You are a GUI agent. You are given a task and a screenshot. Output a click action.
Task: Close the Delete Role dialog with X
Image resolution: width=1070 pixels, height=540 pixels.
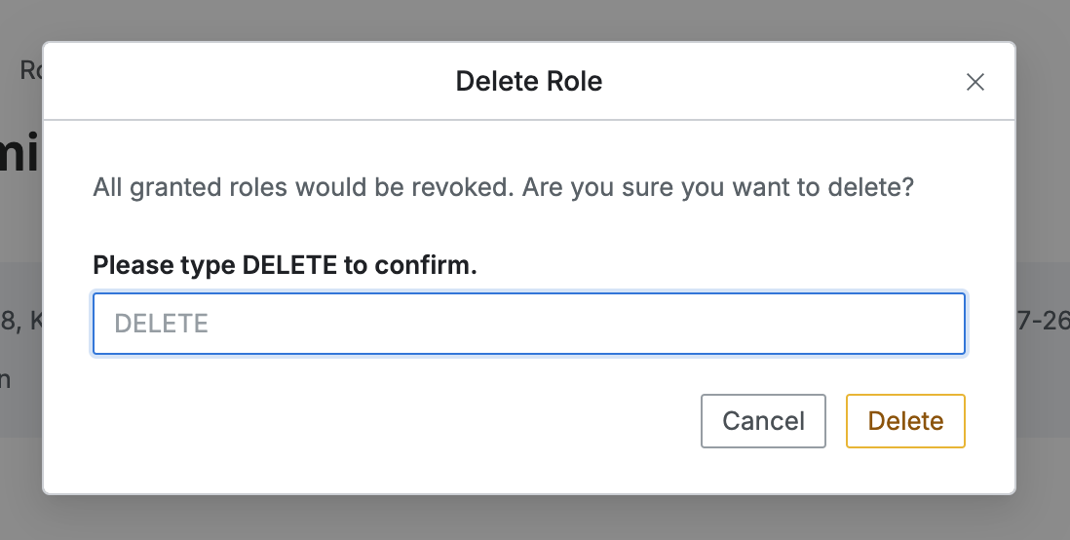(974, 82)
